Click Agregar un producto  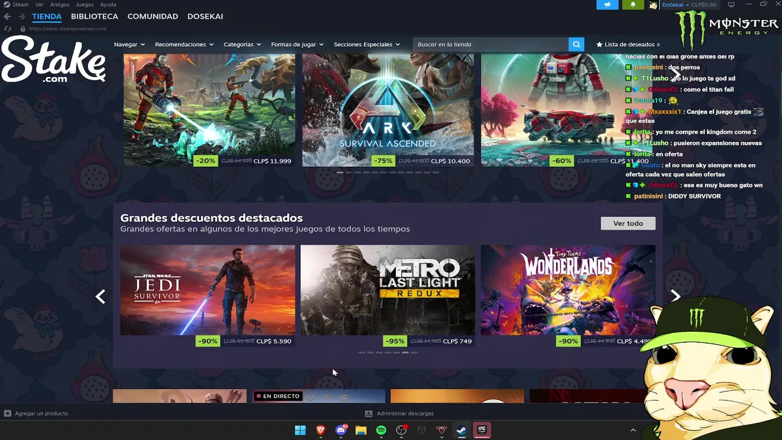[36, 413]
